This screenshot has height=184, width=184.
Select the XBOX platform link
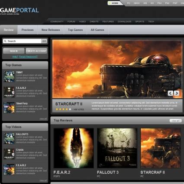click(136, 3)
